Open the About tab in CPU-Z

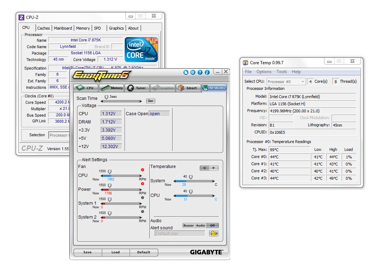[x=133, y=28]
